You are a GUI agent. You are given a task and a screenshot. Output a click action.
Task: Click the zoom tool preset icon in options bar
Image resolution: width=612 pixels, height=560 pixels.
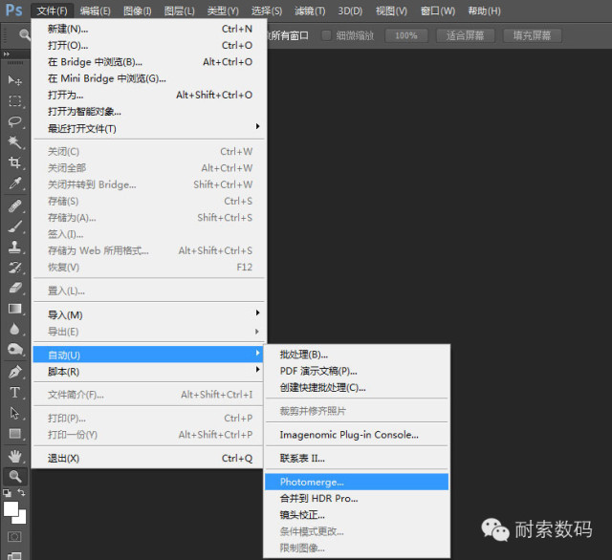[24, 34]
